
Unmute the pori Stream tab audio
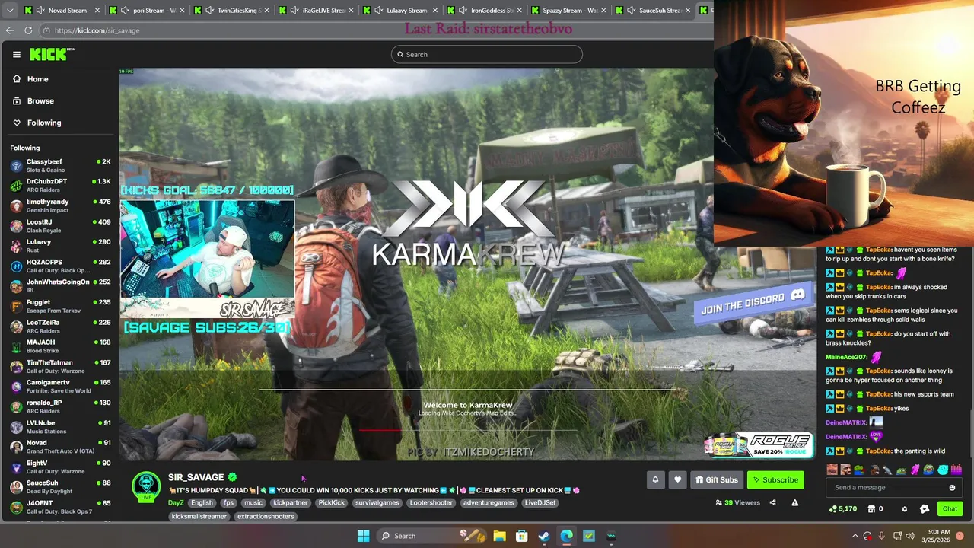click(x=125, y=11)
